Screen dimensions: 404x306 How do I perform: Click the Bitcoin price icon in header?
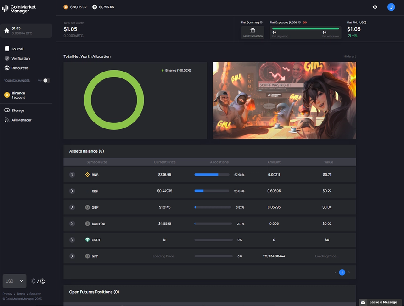pos(66,7)
